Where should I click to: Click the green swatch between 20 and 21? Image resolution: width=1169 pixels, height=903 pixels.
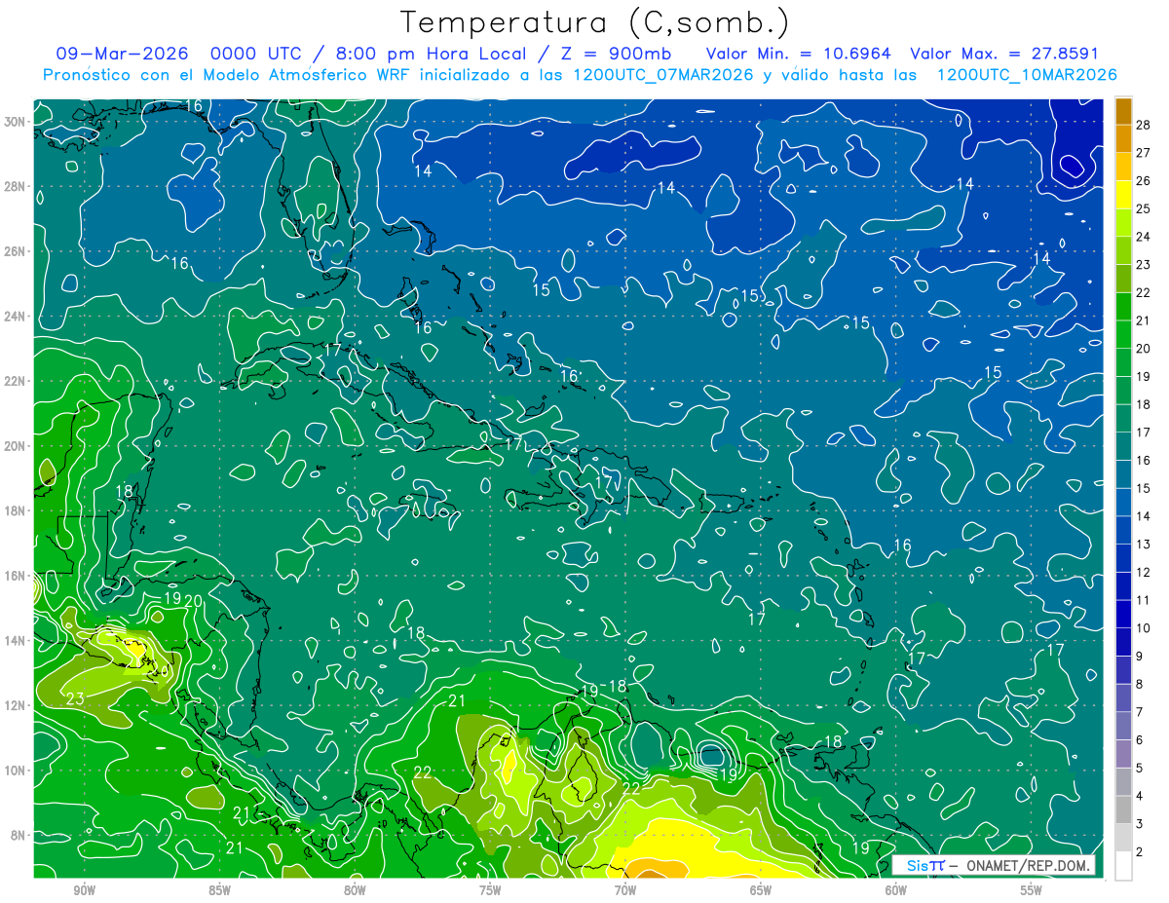coord(1123,335)
